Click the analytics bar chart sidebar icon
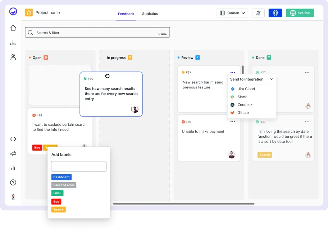Screen dimensions: 328x230 13,168
